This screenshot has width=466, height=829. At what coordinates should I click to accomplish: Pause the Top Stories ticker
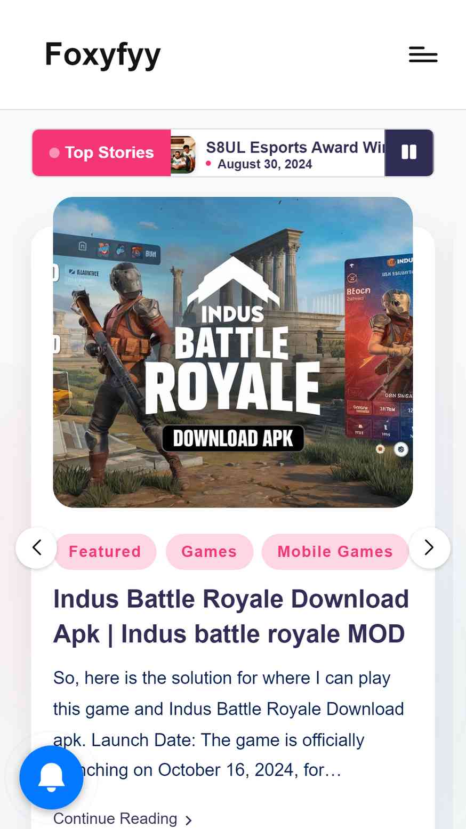[409, 152]
